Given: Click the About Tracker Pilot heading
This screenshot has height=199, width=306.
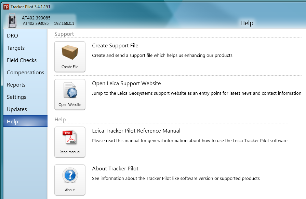Looking at the screenshot, I should pos(115,168).
